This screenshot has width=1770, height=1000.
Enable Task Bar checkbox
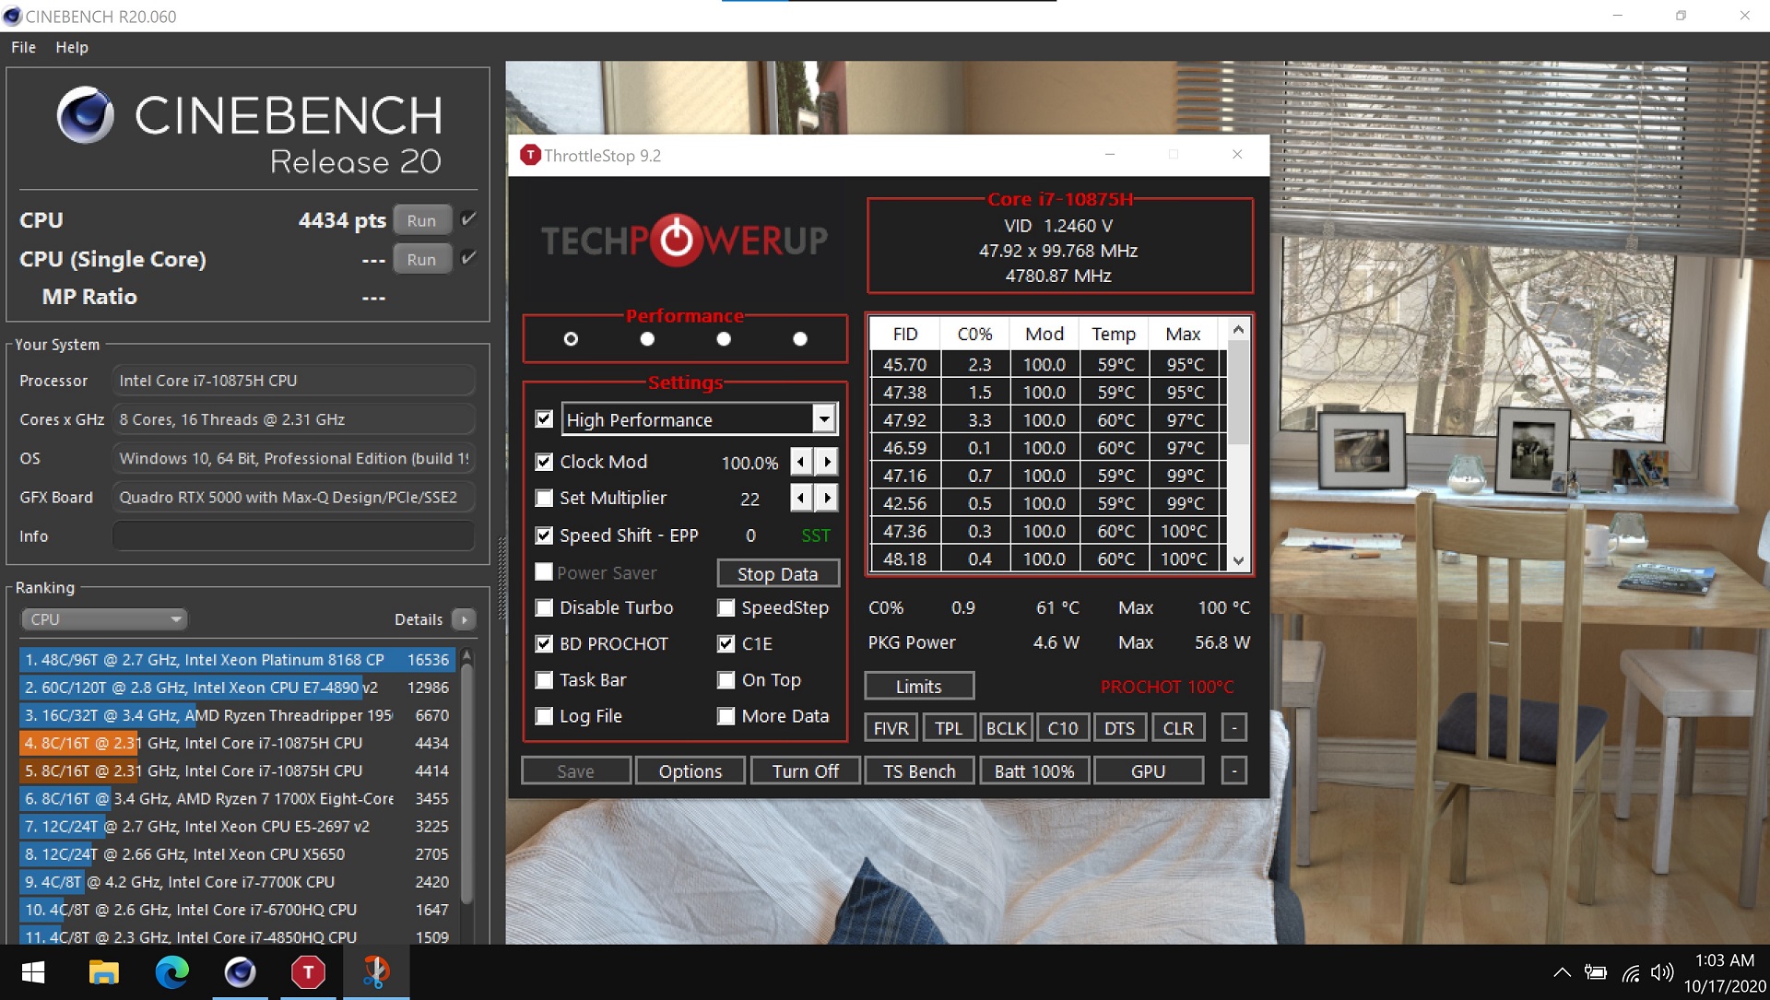pyautogui.click(x=544, y=680)
